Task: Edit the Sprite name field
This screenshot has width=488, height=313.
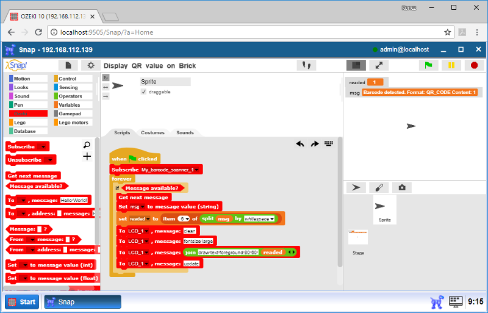Action: click(x=165, y=82)
